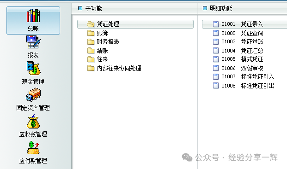Select the 凭证处理 folder
287x169 pixels.
[x=135, y=24]
